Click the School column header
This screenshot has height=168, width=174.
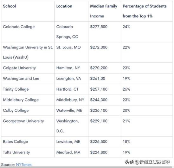point(10,6)
